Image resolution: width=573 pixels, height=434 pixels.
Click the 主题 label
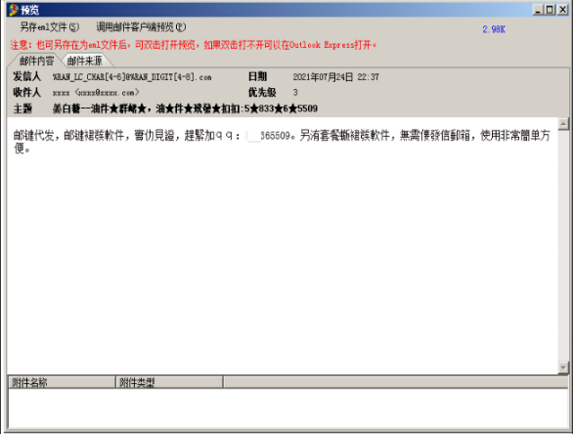[x=22, y=108]
